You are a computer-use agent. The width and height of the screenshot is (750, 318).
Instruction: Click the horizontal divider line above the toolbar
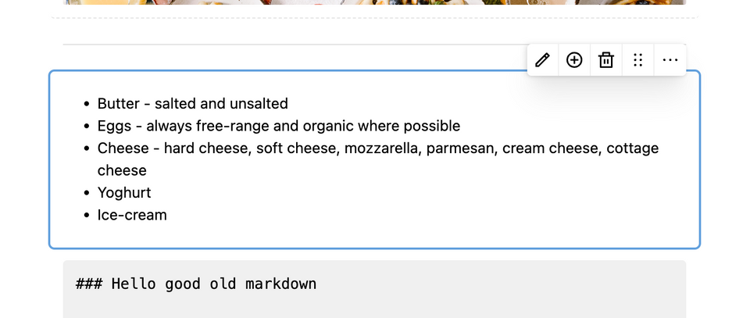click(x=295, y=45)
